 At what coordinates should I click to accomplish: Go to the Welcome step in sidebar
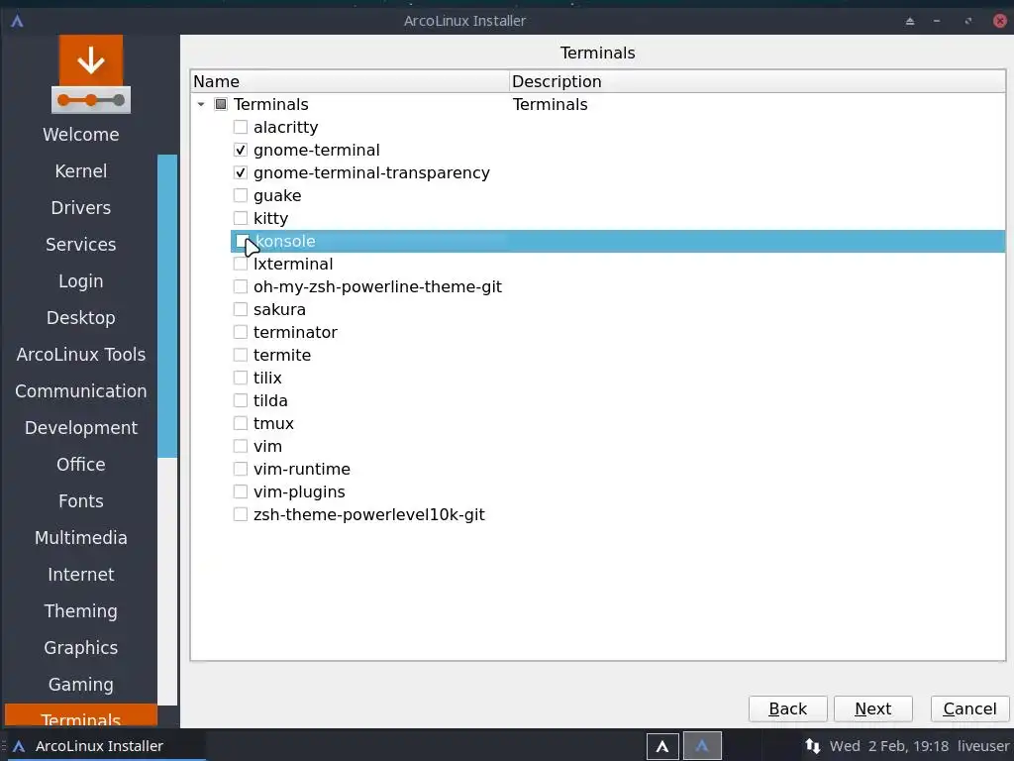(x=81, y=135)
